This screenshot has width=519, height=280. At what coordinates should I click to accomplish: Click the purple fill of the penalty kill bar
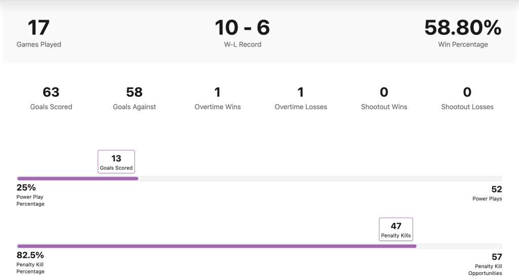[x=216, y=246]
